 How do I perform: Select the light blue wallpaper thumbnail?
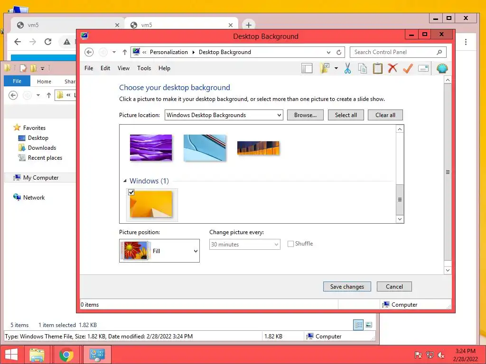pos(205,148)
